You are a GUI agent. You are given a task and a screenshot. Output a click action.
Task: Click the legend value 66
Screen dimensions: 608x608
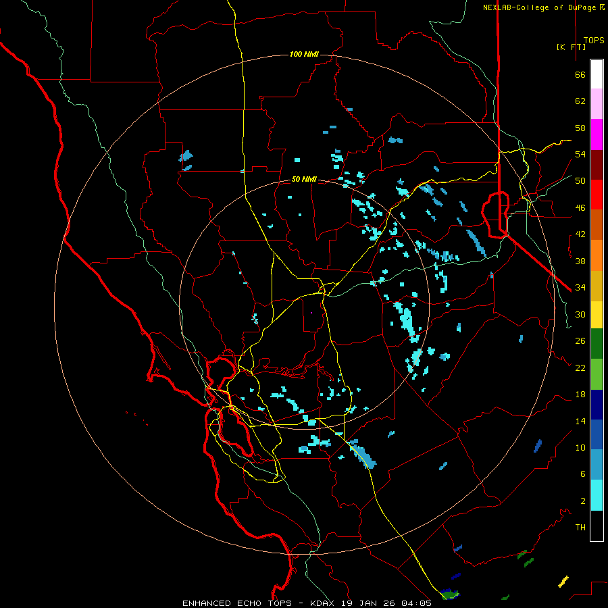[580, 74]
